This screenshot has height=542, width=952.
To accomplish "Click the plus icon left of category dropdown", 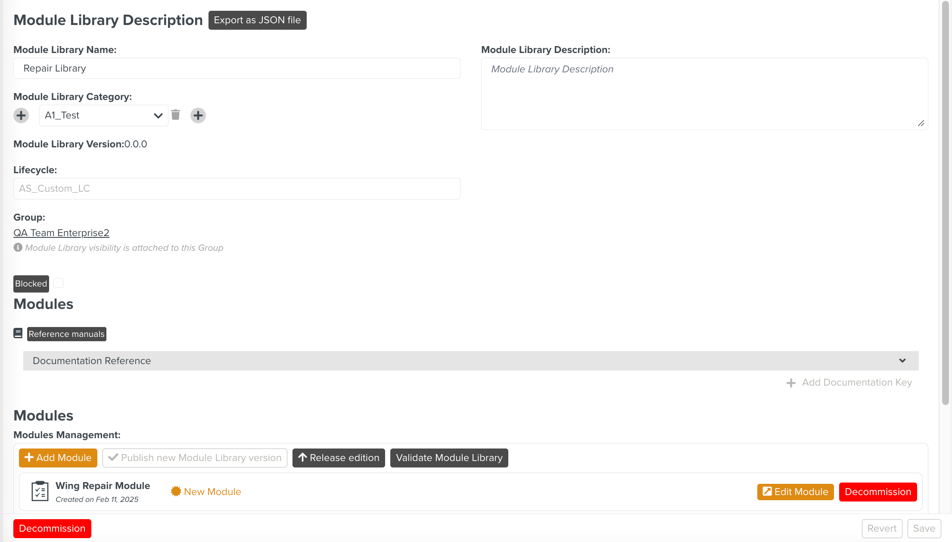I will (x=21, y=115).
